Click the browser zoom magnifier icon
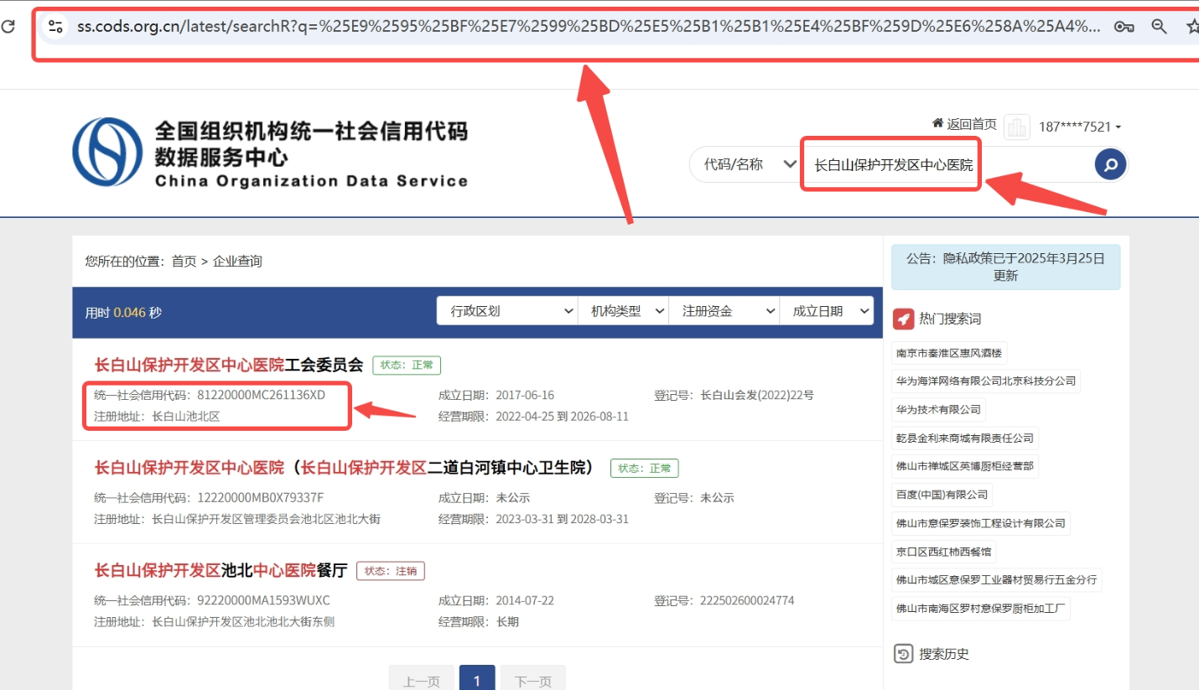This screenshot has width=1199, height=690. (x=1159, y=27)
